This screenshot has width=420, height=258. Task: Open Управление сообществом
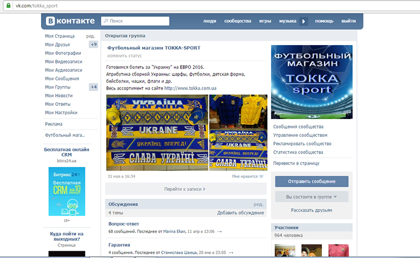tap(300, 135)
